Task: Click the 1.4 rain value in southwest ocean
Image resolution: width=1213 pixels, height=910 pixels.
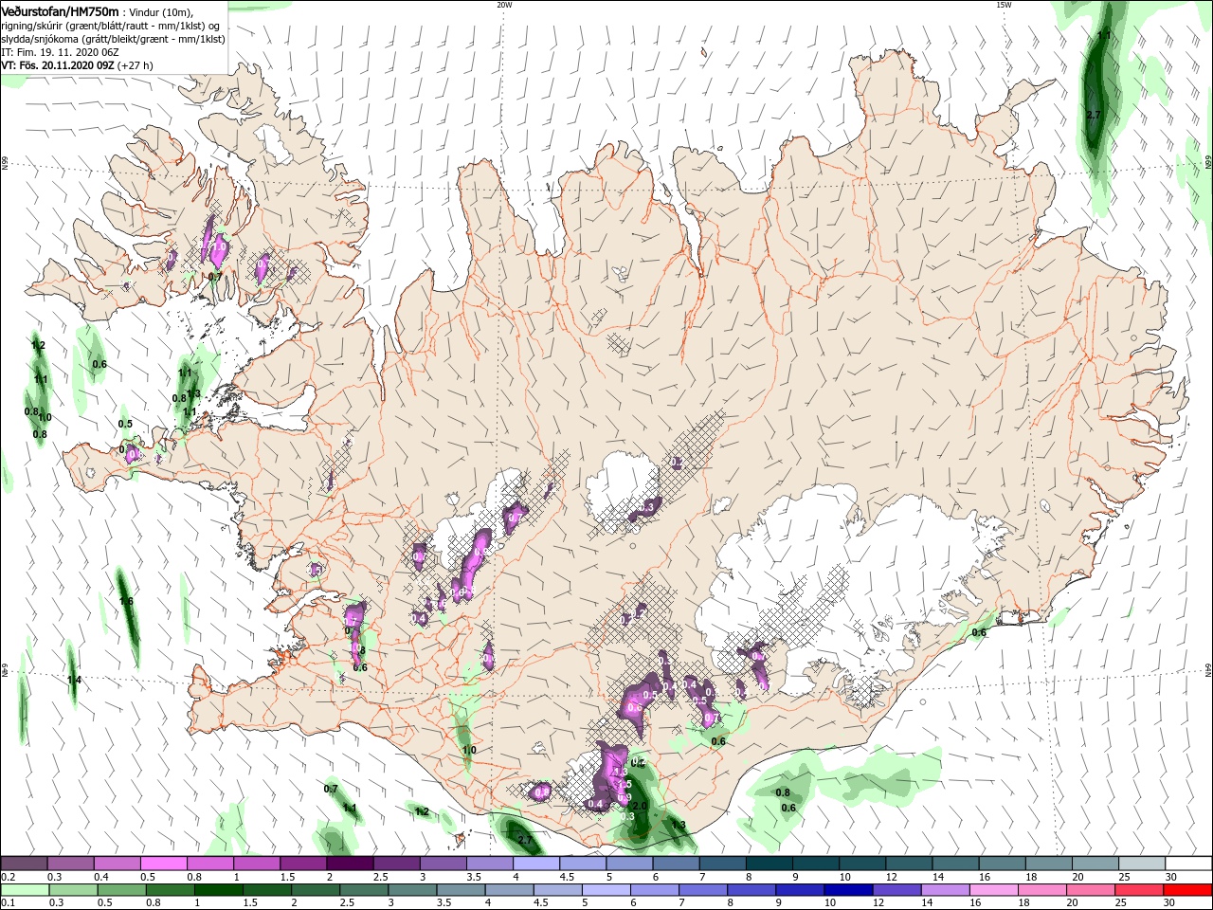Action: tap(74, 680)
